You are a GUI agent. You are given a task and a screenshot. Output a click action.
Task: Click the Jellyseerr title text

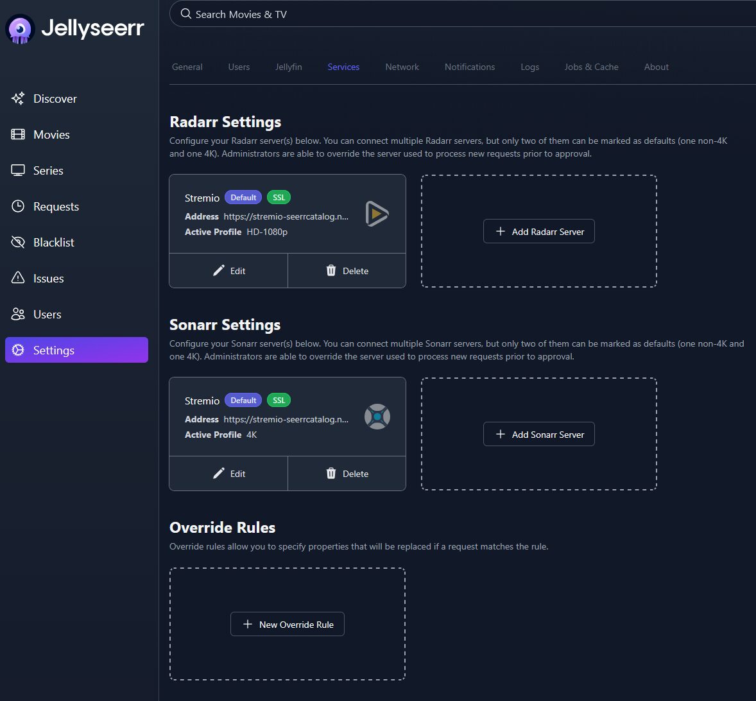(92, 28)
